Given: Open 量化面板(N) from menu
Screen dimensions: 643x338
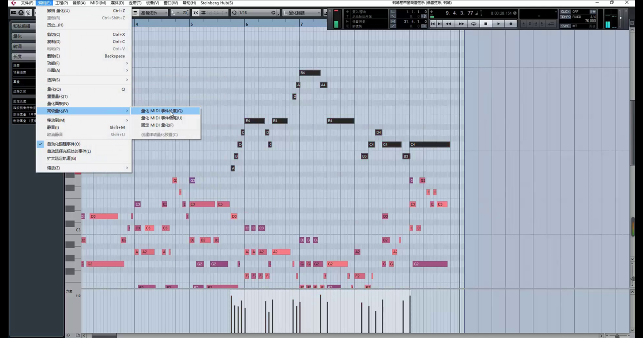Looking at the screenshot, I should point(84,104).
